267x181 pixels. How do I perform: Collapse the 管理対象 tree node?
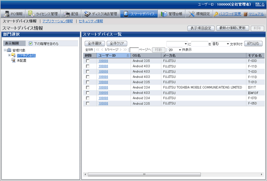click(x=5, y=50)
